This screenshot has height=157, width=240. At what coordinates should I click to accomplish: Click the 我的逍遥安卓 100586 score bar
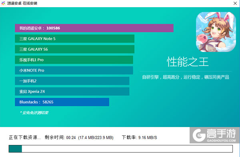94,28
